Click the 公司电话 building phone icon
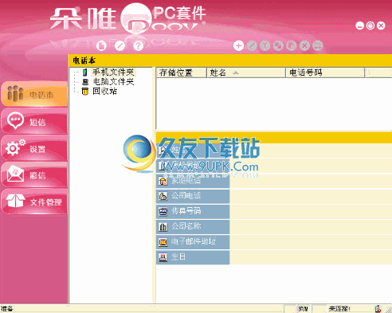Screen dimensions: 392x313 click(163, 196)
